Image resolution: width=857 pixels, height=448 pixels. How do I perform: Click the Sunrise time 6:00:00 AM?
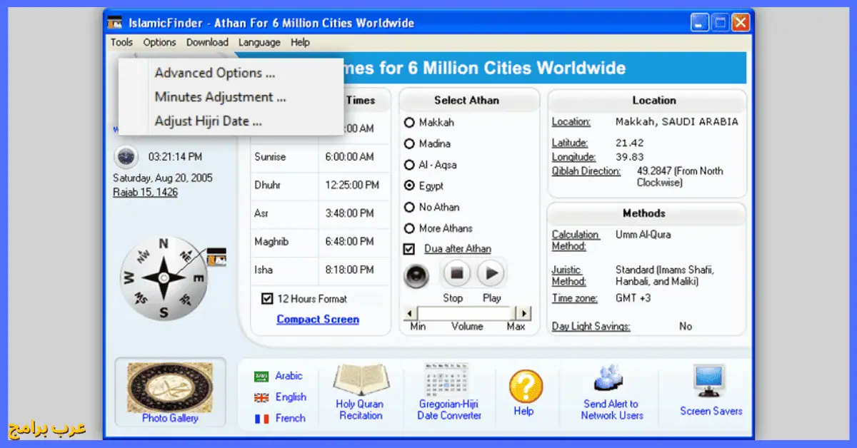349,157
